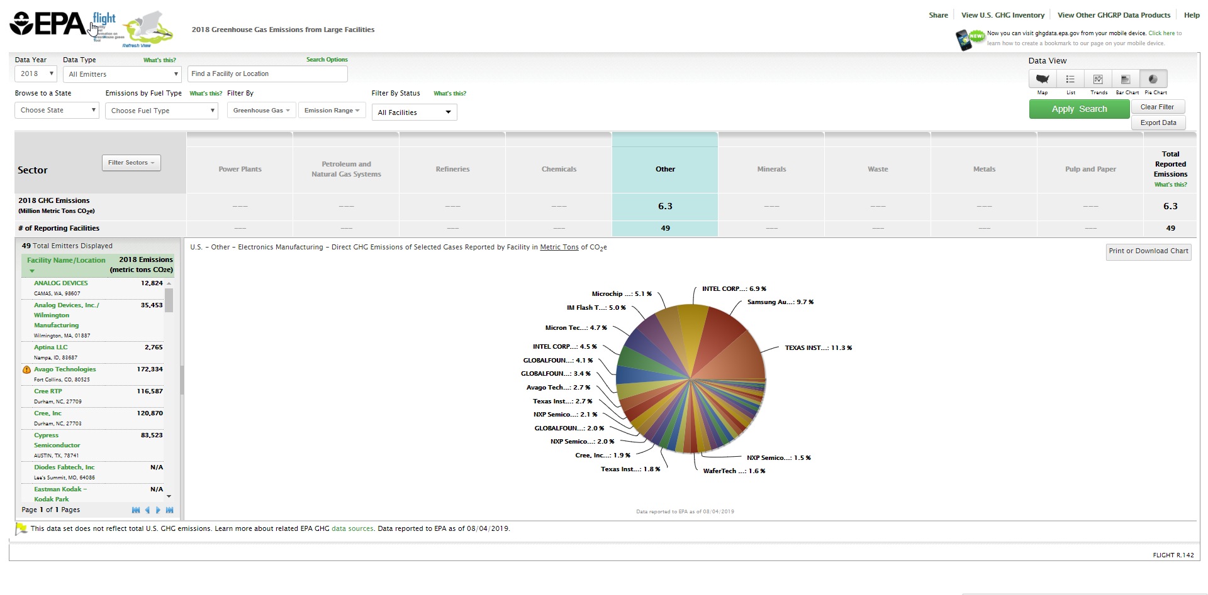Open the Metric Tons link in chart title
The width and height of the screenshot is (1208, 595).
point(559,248)
